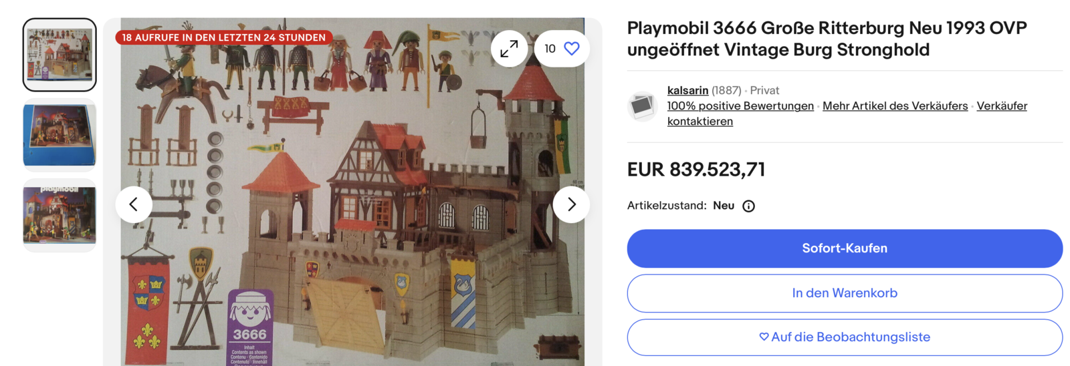Click Auf die Beobachtungsliste button
This screenshot has width=1070, height=366.
[x=845, y=337]
